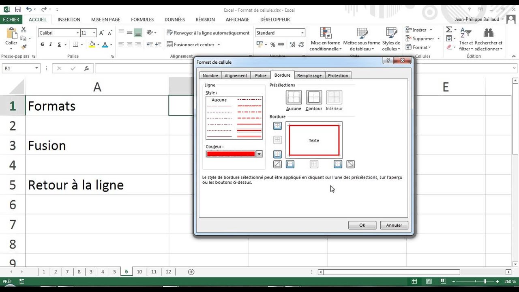519x292 pixels.
Task: Toggle the left border button
Action: (x=290, y=164)
